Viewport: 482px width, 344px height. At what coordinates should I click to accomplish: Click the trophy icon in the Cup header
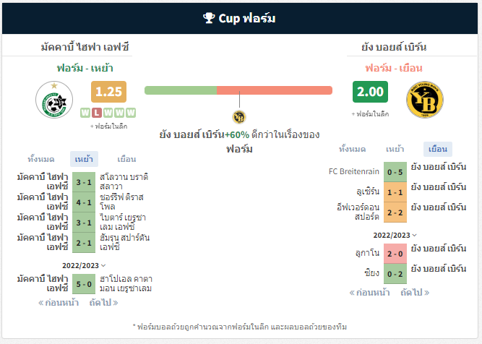click(x=209, y=18)
